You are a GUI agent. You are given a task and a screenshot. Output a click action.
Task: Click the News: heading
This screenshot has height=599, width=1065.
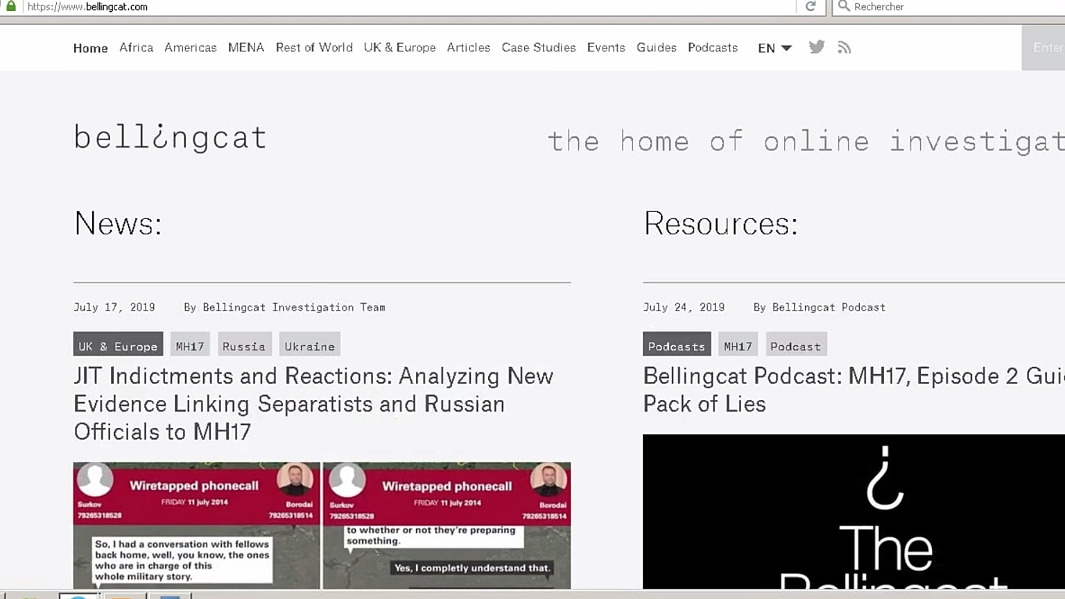pyautogui.click(x=118, y=223)
